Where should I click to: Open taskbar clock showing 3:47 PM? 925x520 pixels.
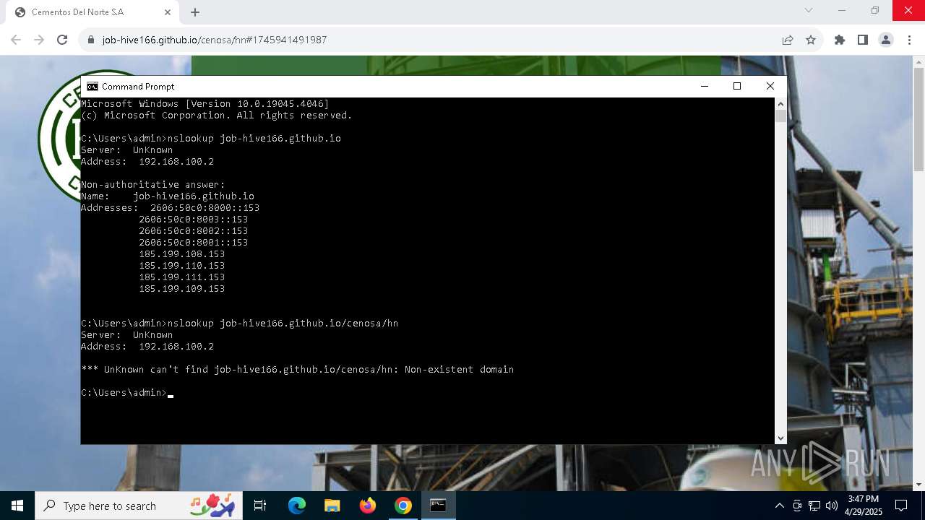(865, 506)
